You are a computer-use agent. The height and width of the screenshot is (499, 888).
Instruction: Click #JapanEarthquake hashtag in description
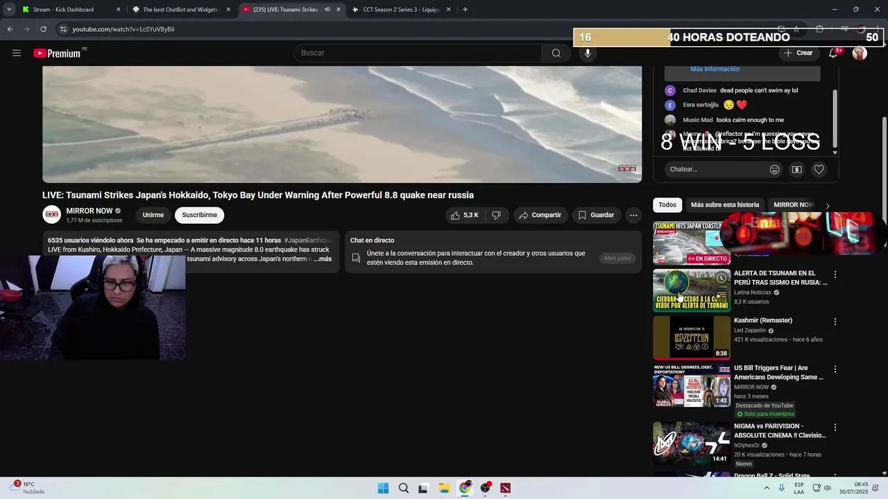[308, 240]
